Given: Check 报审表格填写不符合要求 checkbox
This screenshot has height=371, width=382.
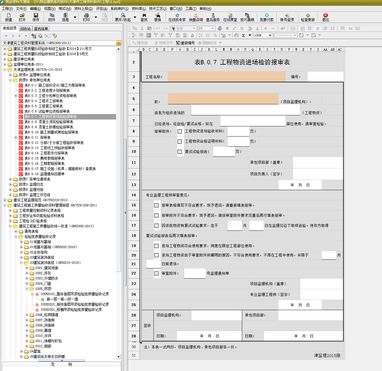Looking at the screenshot, I should pos(157,205).
